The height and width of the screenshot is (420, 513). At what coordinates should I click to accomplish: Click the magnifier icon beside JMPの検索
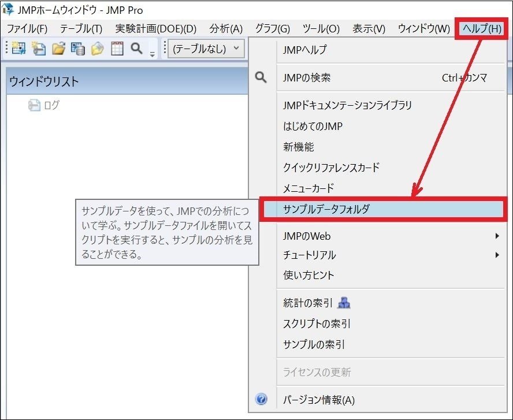(x=261, y=77)
